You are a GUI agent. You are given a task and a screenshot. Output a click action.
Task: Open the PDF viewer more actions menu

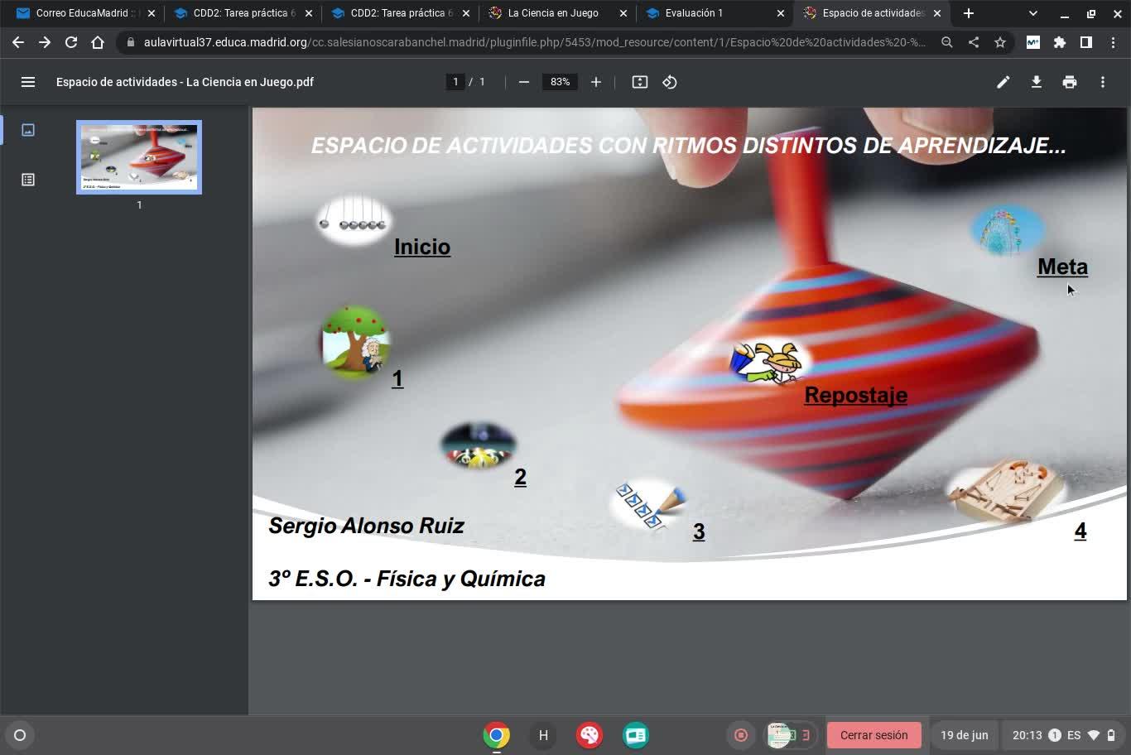1102,82
